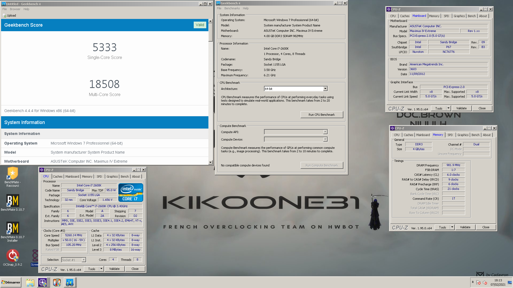Click the Core Speed 5260.14 MHz field
The image size is (513, 288).
(74, 235)
